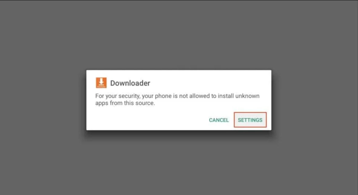Click the red-outlined SETTINGS option
The height and width of the screenshot is (195, 358).
pos(250,120)
